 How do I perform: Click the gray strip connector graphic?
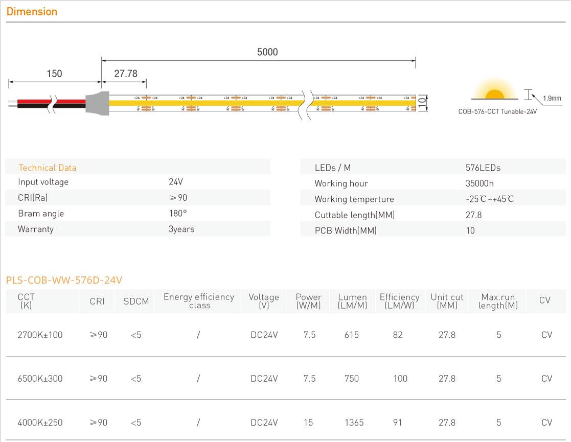click(x=97, y=102)
